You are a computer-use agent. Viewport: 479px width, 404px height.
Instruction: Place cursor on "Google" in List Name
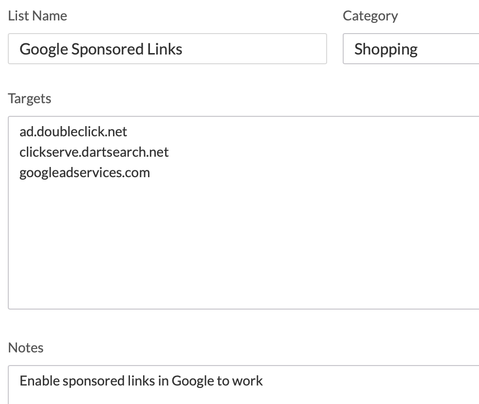click(43, 49)
